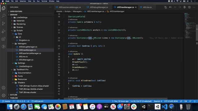Viewport: 198px width, 111px height.
Task: Open editor more actions ellipsis
Action: pyautogui.click(x=194, y=7)
